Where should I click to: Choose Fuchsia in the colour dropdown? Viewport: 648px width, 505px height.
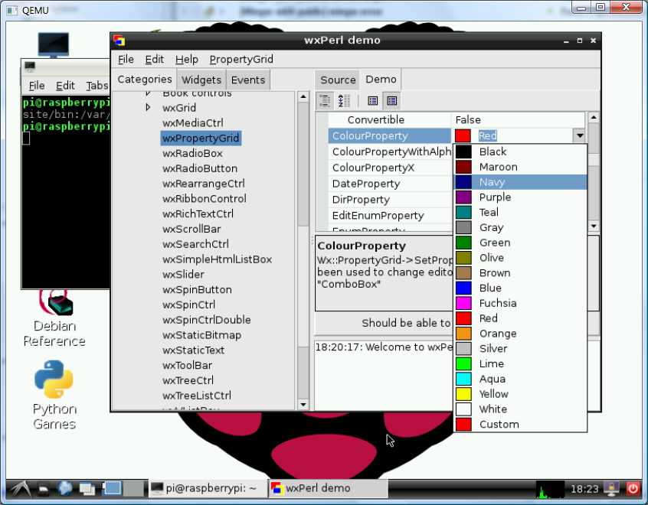pyautogui.click(x=520, y=304)
